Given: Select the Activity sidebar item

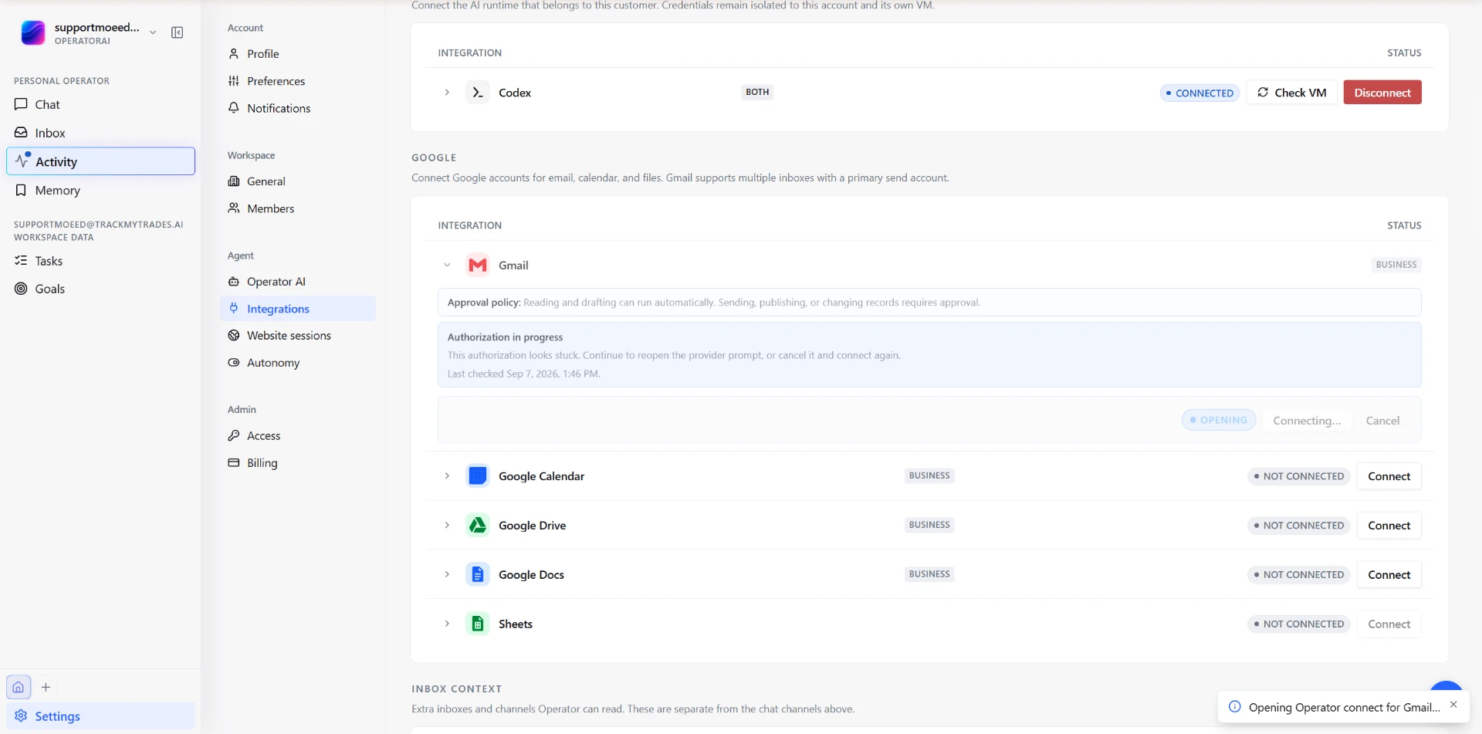Looking at the screenshot, I should coord(100,161).
